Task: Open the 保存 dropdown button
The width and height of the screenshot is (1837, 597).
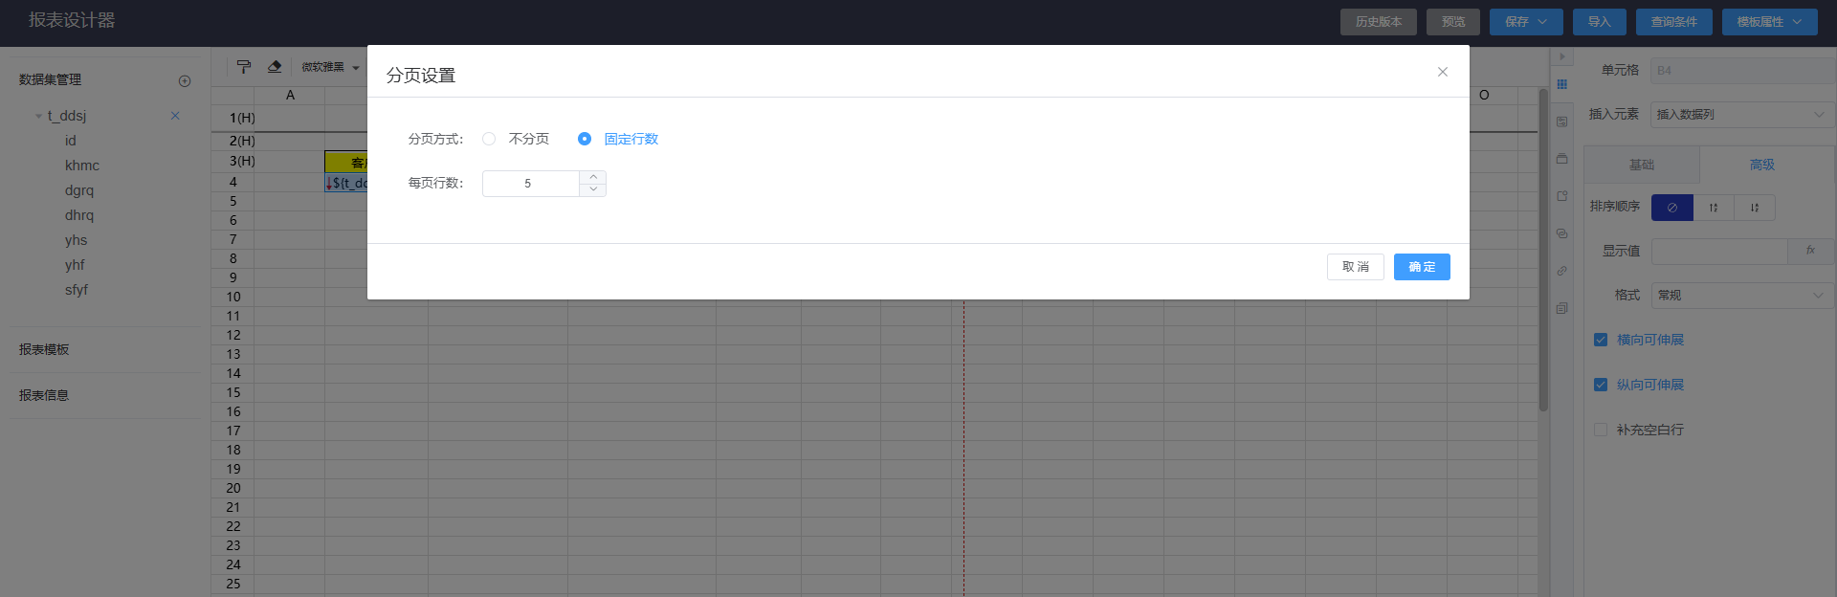Action: [1526, 22]
